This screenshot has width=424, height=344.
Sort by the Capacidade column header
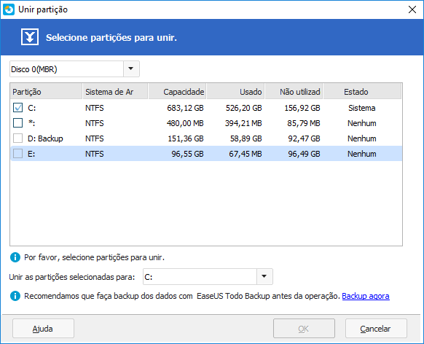pyautogui.click(x=177, y=92)
